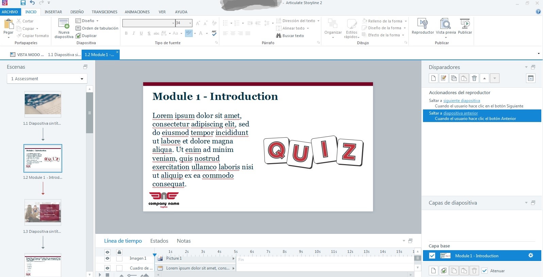
Task: Open the variables manager (x) icon
Action: (531, 78)
